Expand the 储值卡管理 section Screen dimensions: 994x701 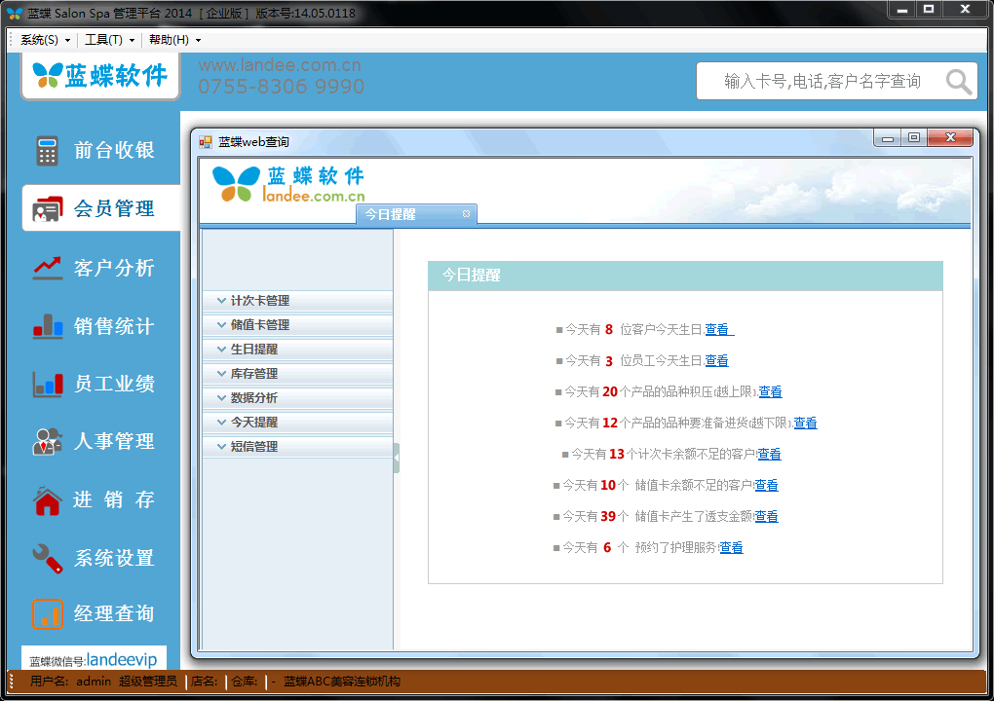(297, 325)
